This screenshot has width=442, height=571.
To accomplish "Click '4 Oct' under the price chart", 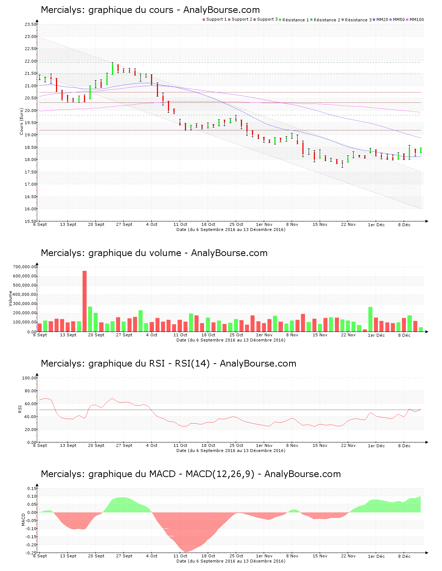I will (x=152, y=224).
